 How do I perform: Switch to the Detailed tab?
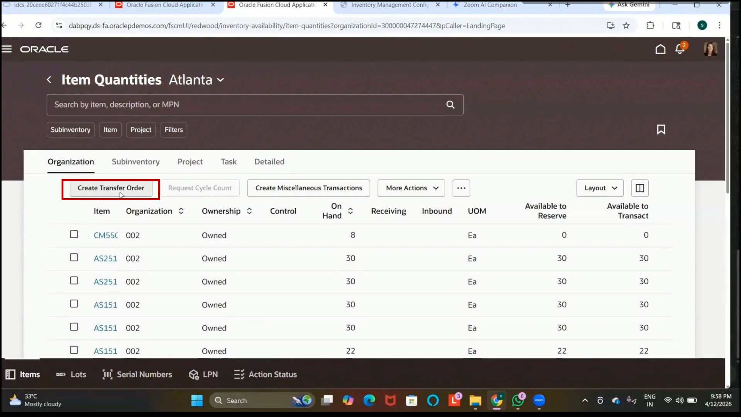269,162
